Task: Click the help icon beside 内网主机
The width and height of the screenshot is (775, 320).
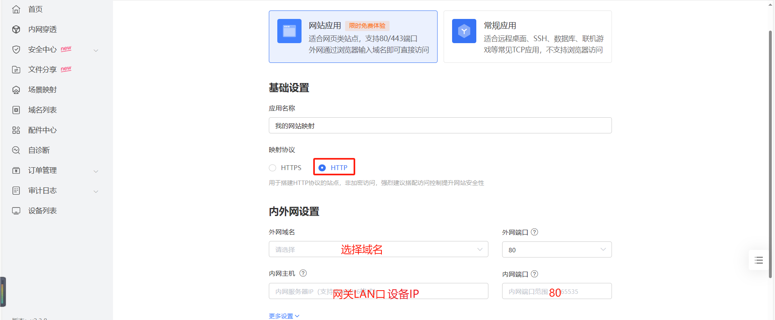Action: [x=303, y=273]
